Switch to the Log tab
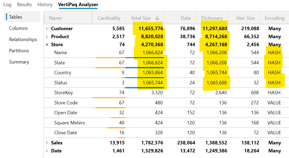 (x=7, y=5)
